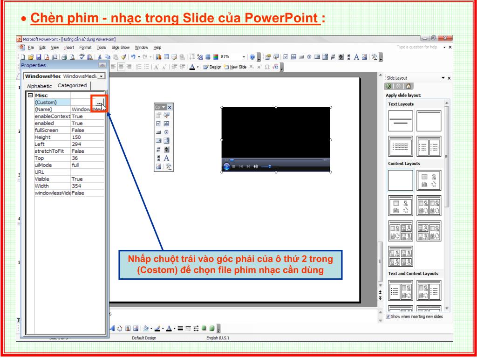477x358 pixels.
Task: Click the Insert Chart toolbar icon
Action: [158, 56]
